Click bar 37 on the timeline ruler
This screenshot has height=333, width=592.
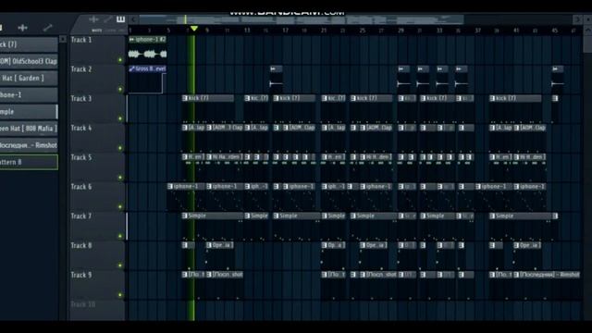478,31
